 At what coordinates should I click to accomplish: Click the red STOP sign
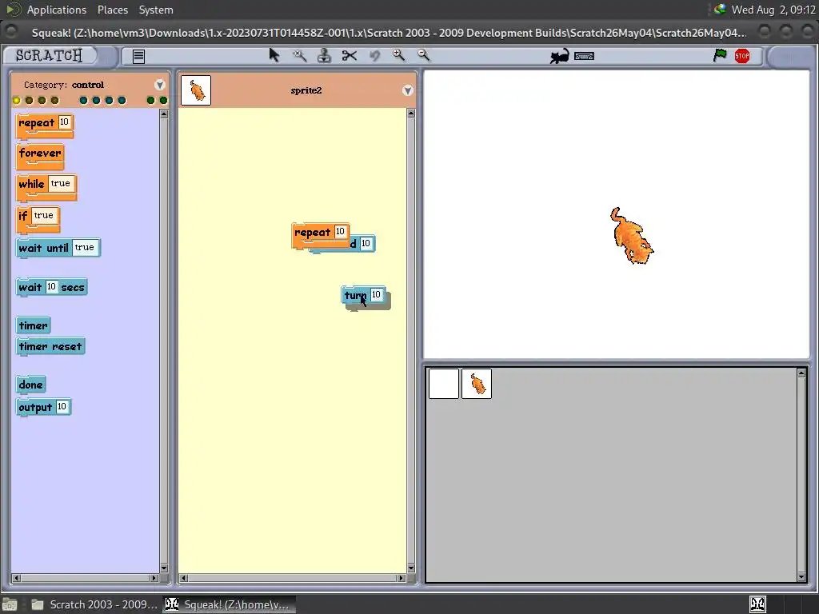(x=742, y=56)
